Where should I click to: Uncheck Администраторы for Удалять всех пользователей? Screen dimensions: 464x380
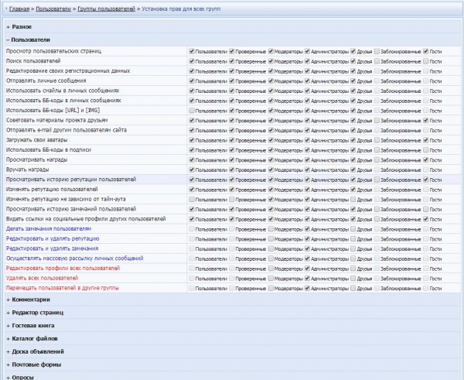(307, 279)
